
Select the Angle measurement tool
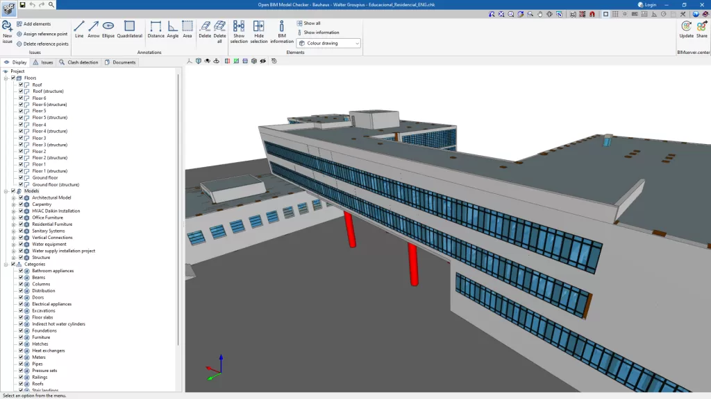[x=172, y=29]
